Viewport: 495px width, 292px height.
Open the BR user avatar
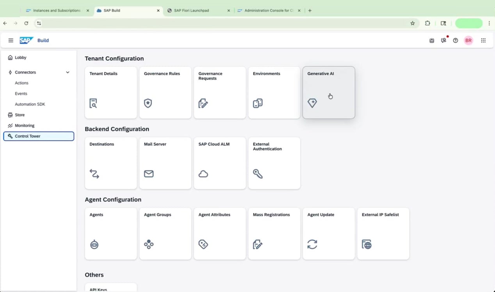tap(468, 40)
